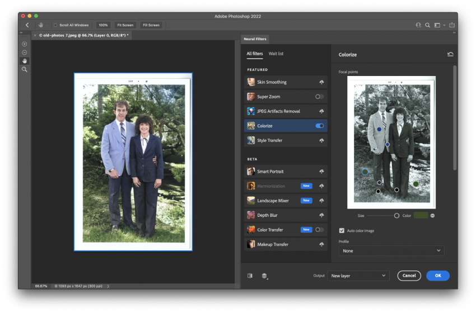The image size is (476, 313).
Task: Click the layers preview icon at bottom
Action: (x=264, y=276)
